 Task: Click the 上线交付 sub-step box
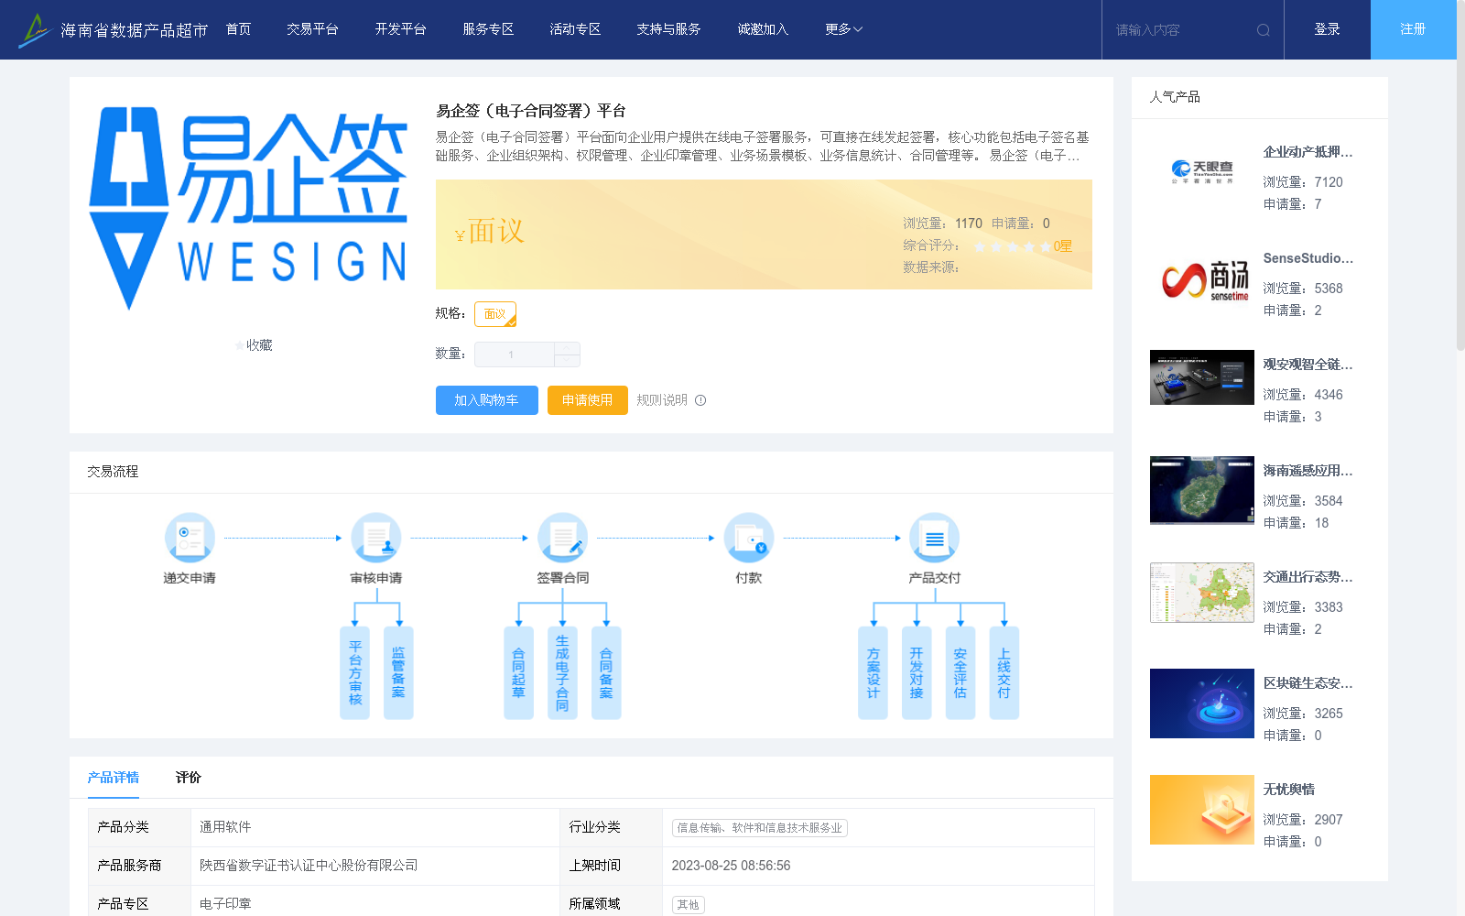(x=1004, y=673)
